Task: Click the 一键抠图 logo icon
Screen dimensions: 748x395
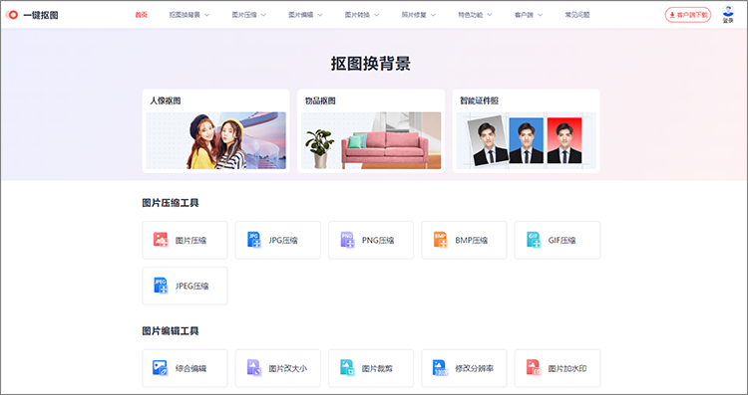Action: (11, 15)
